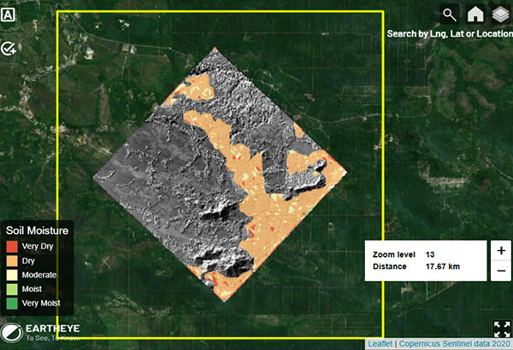513x350 pixels.
Task: Zoom out with the minus button
Action: tap(500, 271)
